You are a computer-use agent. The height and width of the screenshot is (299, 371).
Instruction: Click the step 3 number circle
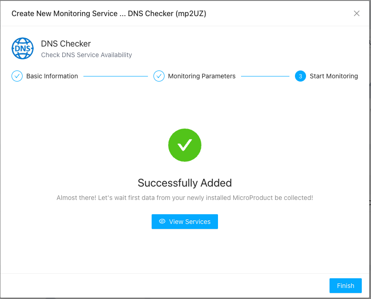click(300, 76)
